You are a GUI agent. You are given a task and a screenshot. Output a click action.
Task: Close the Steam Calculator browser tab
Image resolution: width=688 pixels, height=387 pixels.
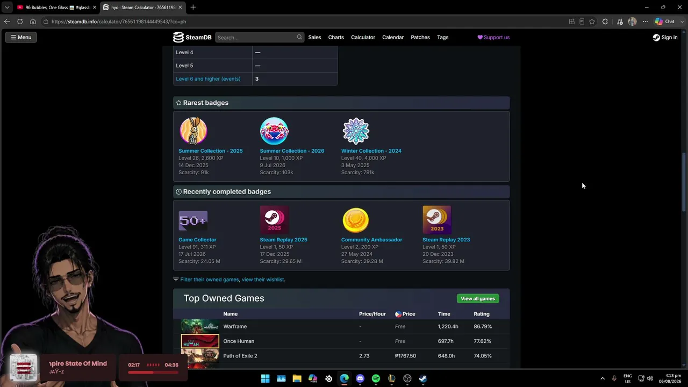coord(180,7)
